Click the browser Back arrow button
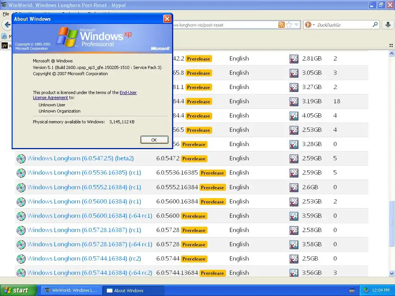The height and width of the screenshot is (296, 395). pyautogui.click(x=7, y=25)
